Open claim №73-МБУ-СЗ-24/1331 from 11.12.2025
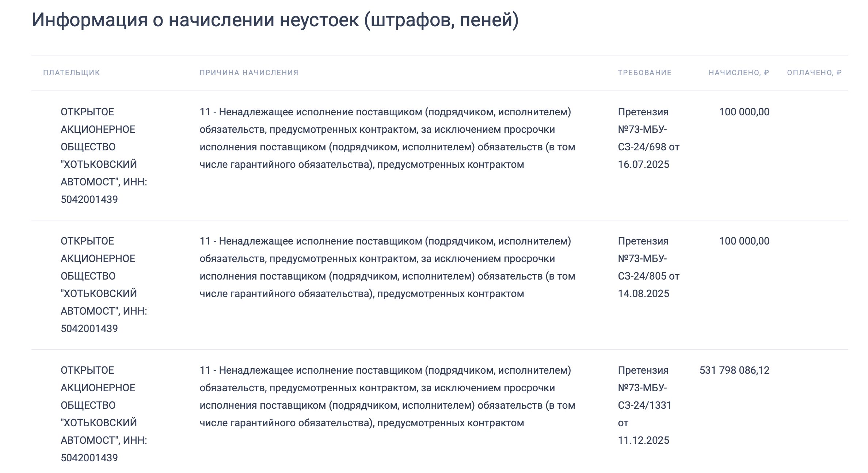 coord(644,405)
